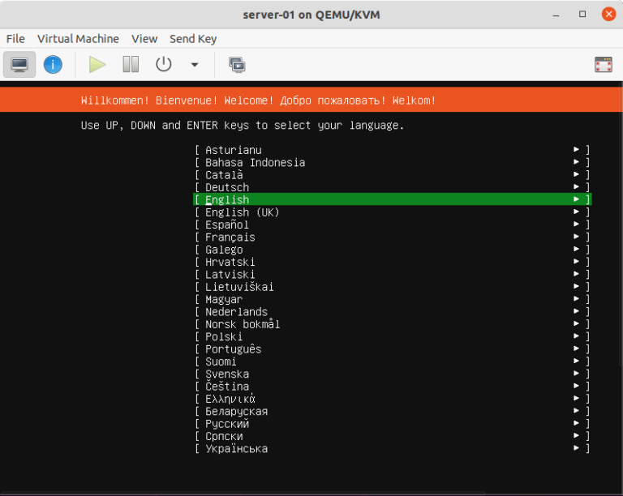Open the Virtual Machine menu
The width and height of the screenshot is (623, 496).
(78, 39)
